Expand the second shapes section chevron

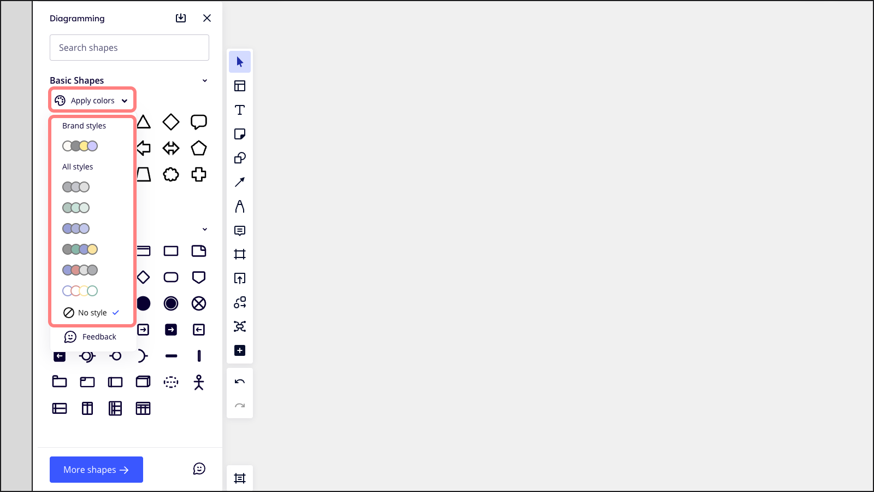[x=204, y=229]
